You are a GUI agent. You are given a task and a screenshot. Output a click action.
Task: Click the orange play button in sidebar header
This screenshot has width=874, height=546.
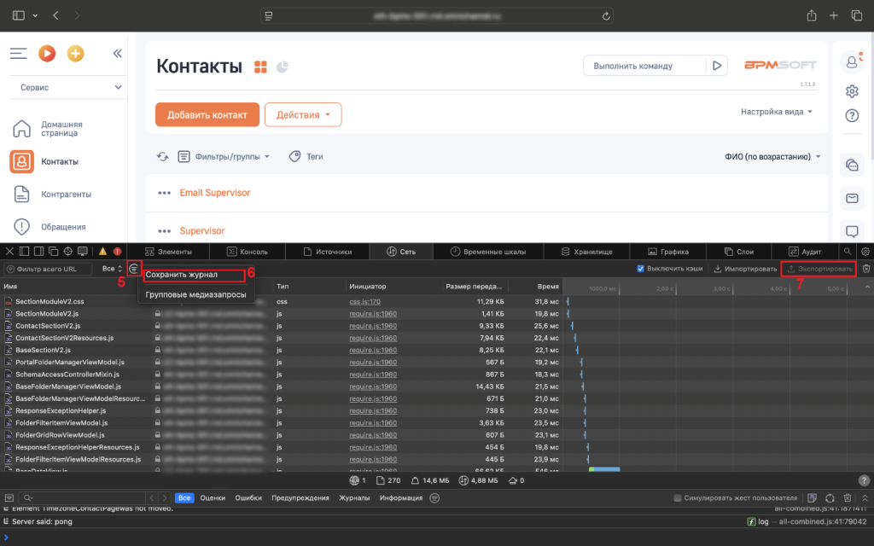(47, 53)
